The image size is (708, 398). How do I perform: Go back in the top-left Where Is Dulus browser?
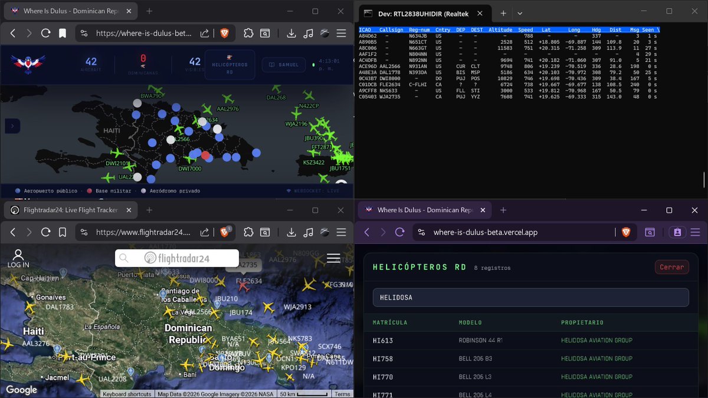(x=13, y=34)
